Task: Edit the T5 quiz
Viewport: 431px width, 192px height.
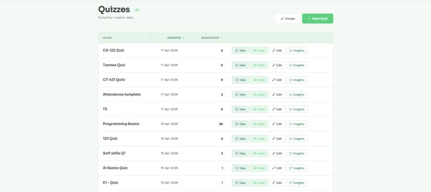Action: point(277,109)
